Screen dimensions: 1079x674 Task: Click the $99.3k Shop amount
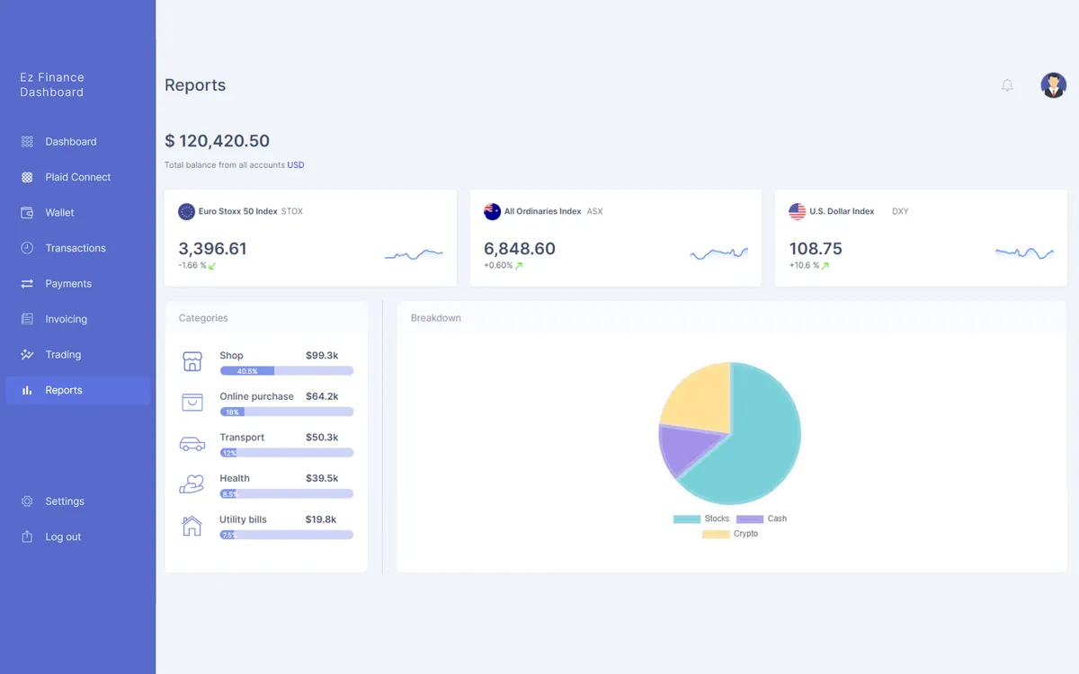coord(322,356)
